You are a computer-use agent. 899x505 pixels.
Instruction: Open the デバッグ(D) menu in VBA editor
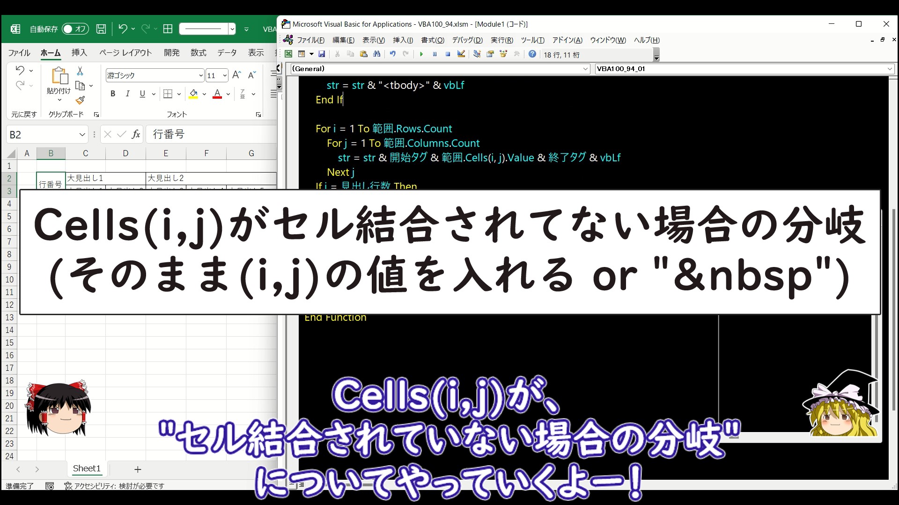[467, 40]
